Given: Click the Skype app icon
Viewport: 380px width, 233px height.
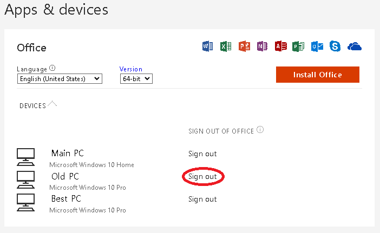Looking at the screenshot, I should tap(335, 46).
